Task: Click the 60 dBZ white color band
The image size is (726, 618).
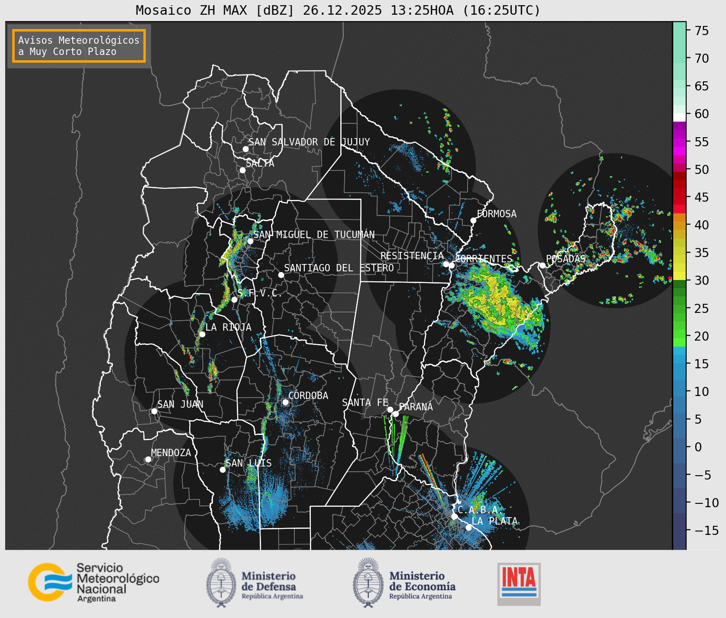Action: tap(679, 117)
